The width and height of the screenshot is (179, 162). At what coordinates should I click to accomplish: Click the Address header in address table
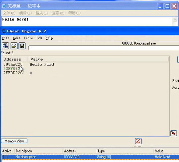[x=70, y=151]
